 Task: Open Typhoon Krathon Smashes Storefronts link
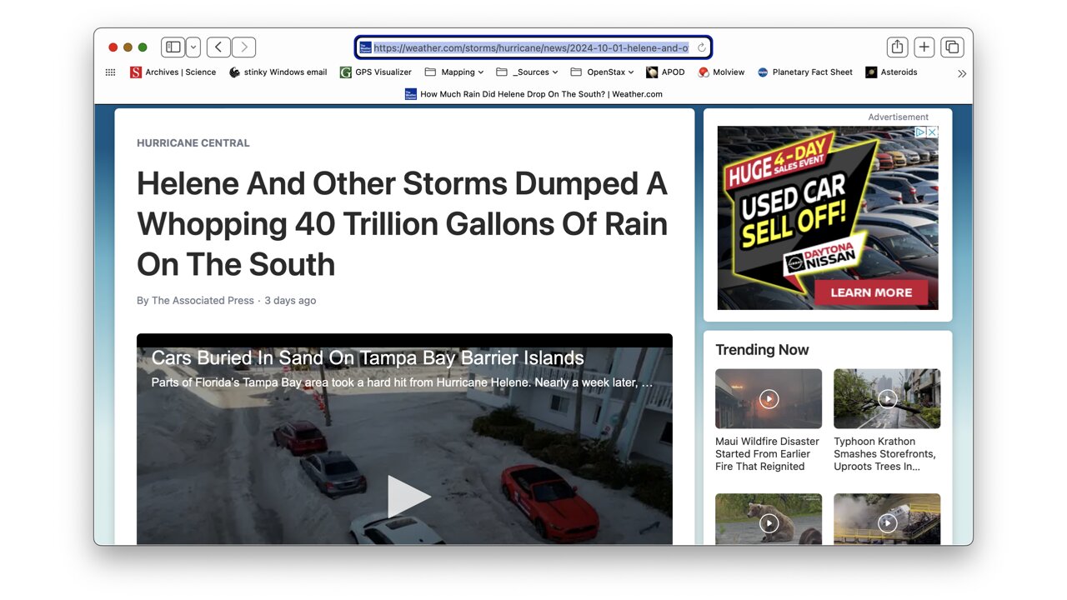pos(884,454)
